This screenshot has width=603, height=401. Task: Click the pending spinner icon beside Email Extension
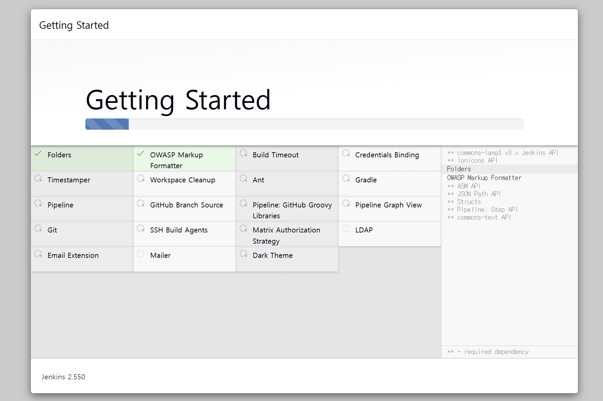pos(38,254)
